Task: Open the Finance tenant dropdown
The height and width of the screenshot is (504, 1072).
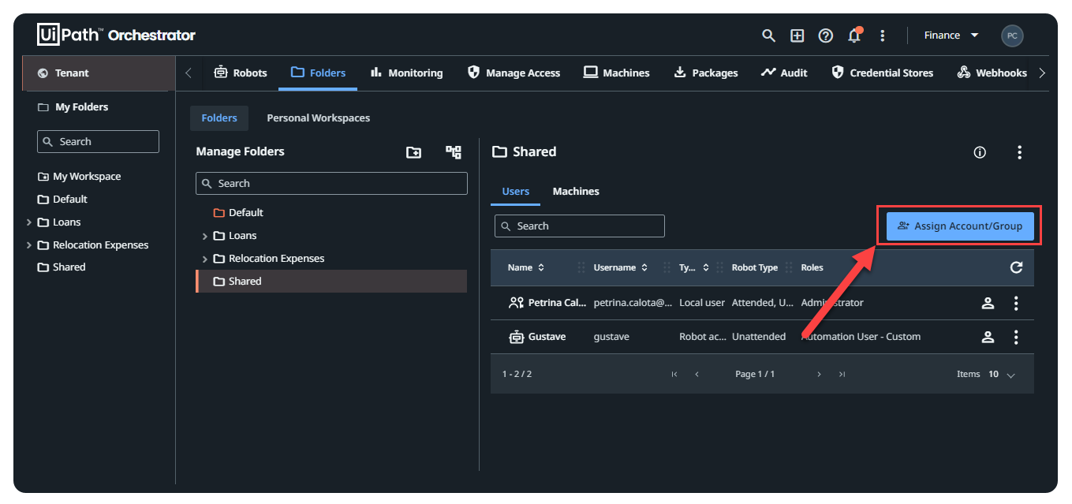Action: click(951, 35)
